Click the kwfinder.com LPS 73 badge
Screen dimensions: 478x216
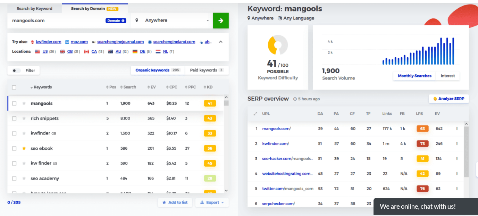[422, 143]
